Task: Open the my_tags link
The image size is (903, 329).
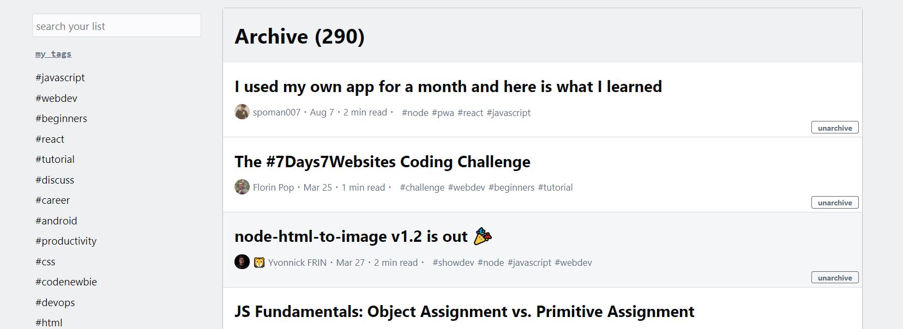Action: click(52, 53)
